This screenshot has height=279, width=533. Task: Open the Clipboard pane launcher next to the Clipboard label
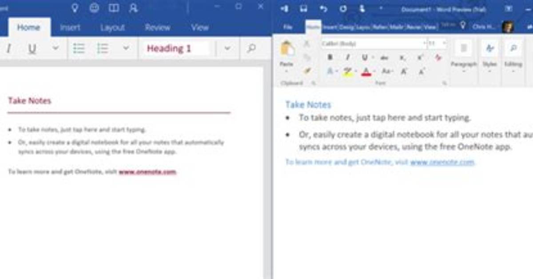(314, 83)
